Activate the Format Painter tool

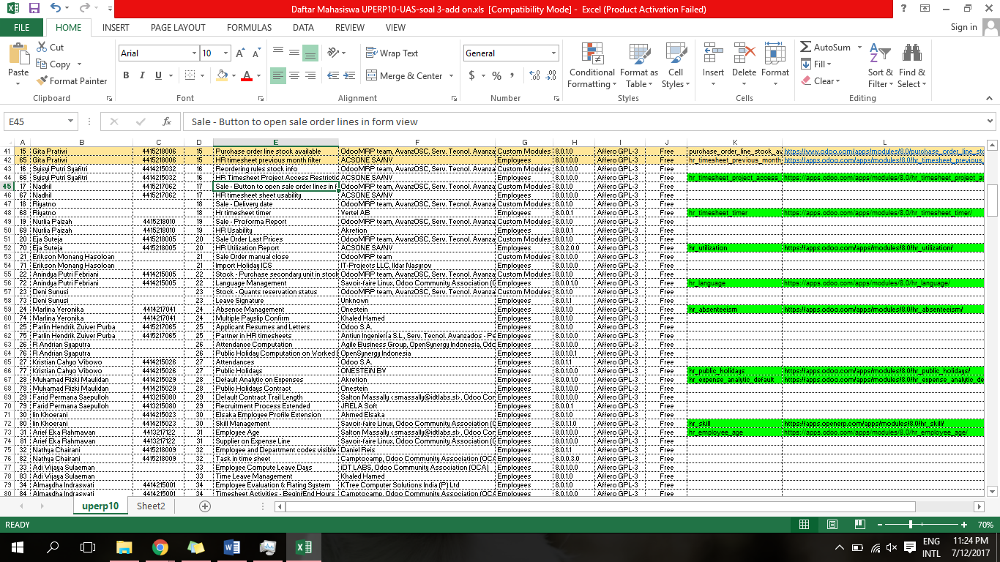72,81
